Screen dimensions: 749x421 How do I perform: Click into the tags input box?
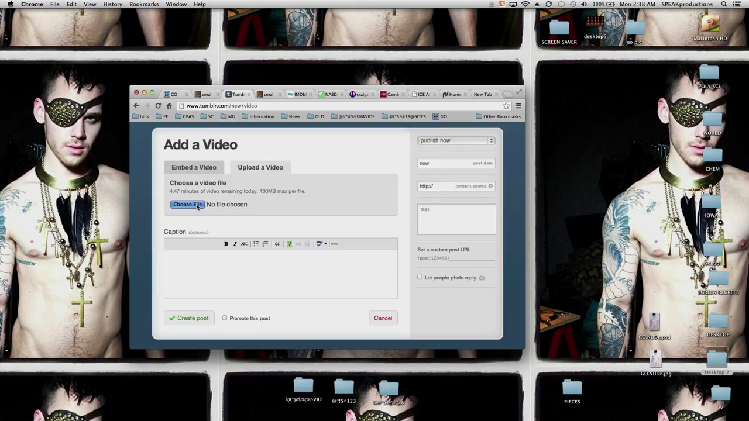pyautogui.click(x=456, y=220)
